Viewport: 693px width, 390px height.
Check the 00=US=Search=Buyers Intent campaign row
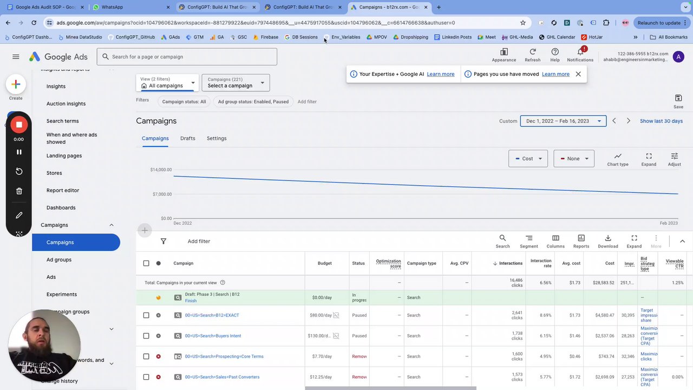click(146, 336)
